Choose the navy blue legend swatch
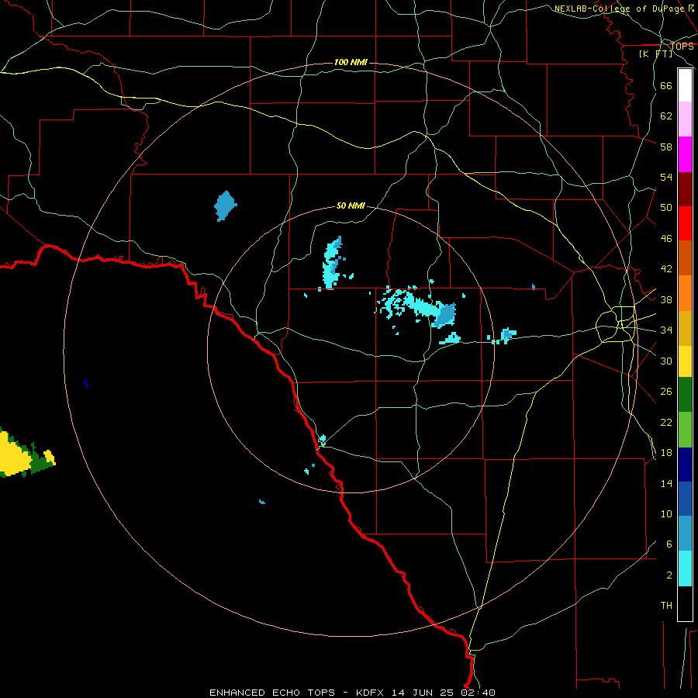Screen dimensions: 698x698 click(x=685, y=465)
